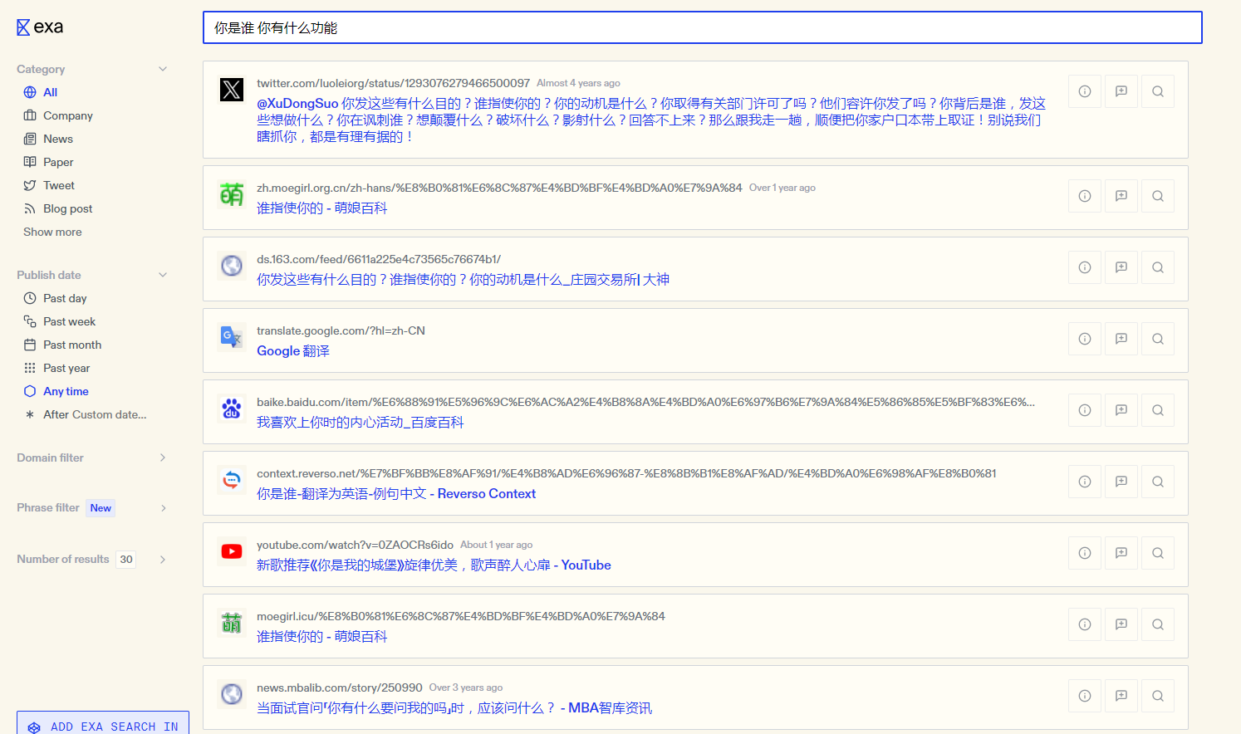Open the Google 翻译 result link
This screenshot has height=734, width=1241.
click(293, 350)
